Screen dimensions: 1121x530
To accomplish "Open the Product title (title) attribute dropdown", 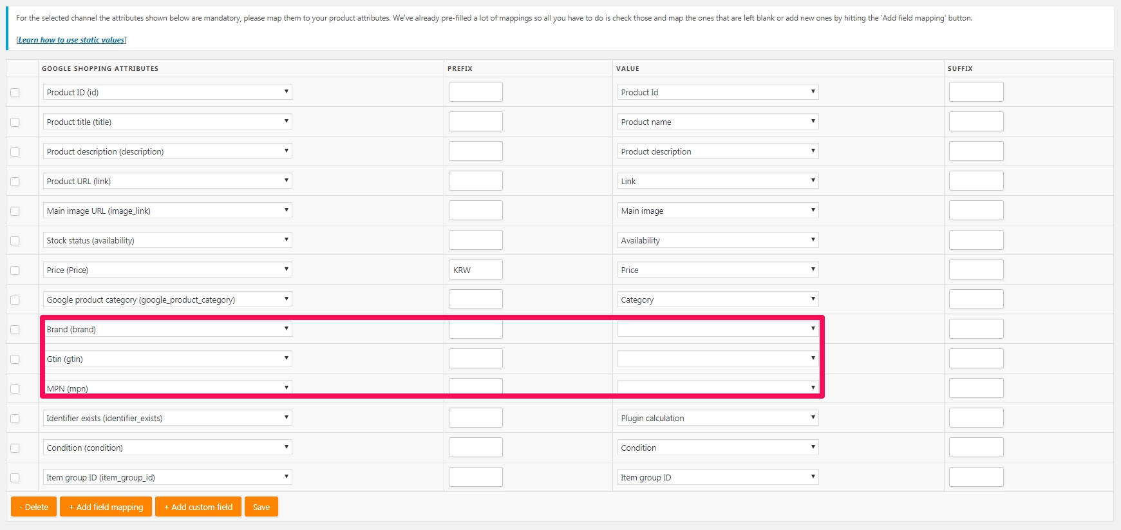I will tap(167, 122).
